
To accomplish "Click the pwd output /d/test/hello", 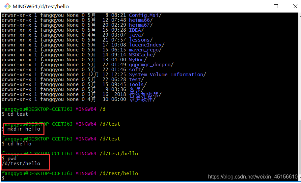I will [x=21, y=164].
